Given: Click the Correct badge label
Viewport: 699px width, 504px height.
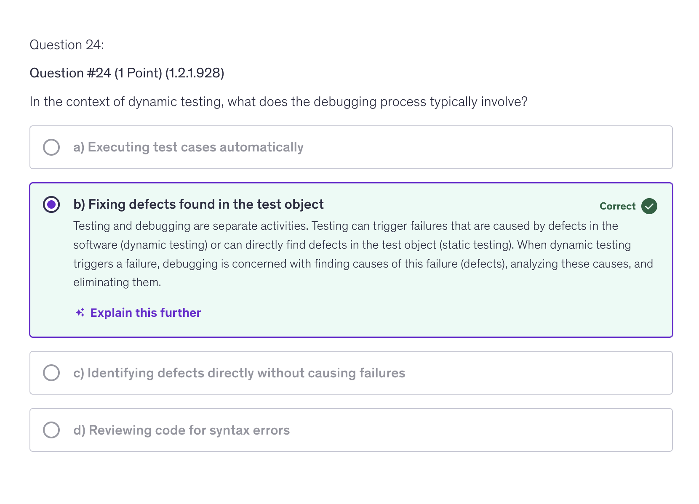Looking at the screenshot, I should click(617, 206).
